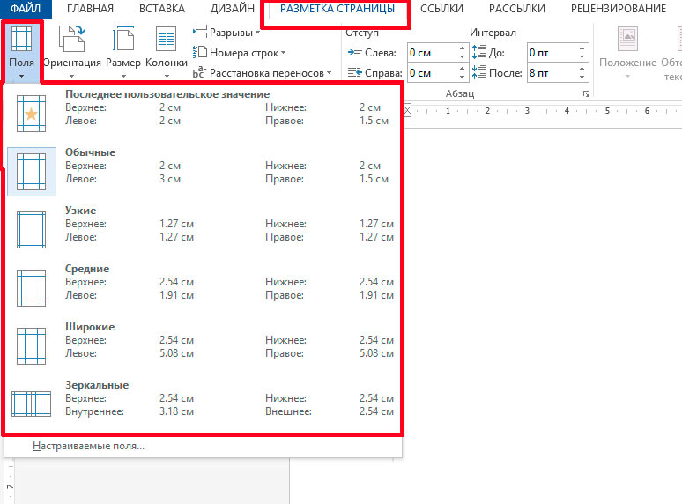Screen dimensions: 682x504
Task: Switch to the ГЛАВНАЯ tab
Action: (x=90, y=9)
